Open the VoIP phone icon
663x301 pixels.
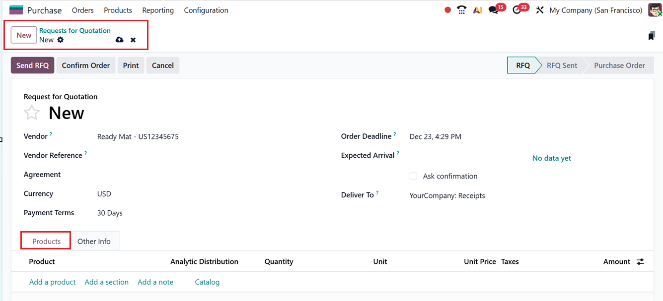[462, 10]
